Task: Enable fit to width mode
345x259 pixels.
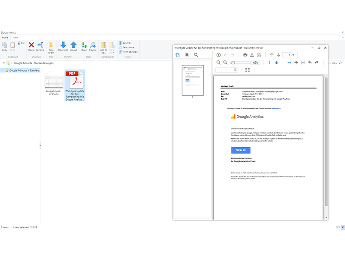Action: 289,63
